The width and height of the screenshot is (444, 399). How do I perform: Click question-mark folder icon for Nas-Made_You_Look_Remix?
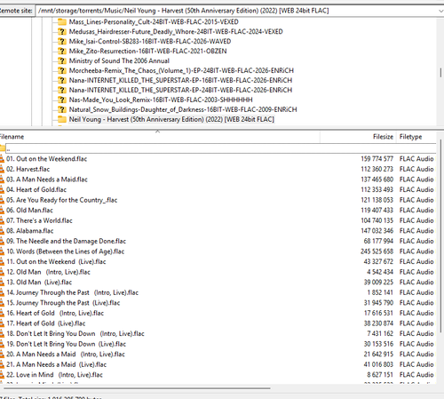(62, 100)
